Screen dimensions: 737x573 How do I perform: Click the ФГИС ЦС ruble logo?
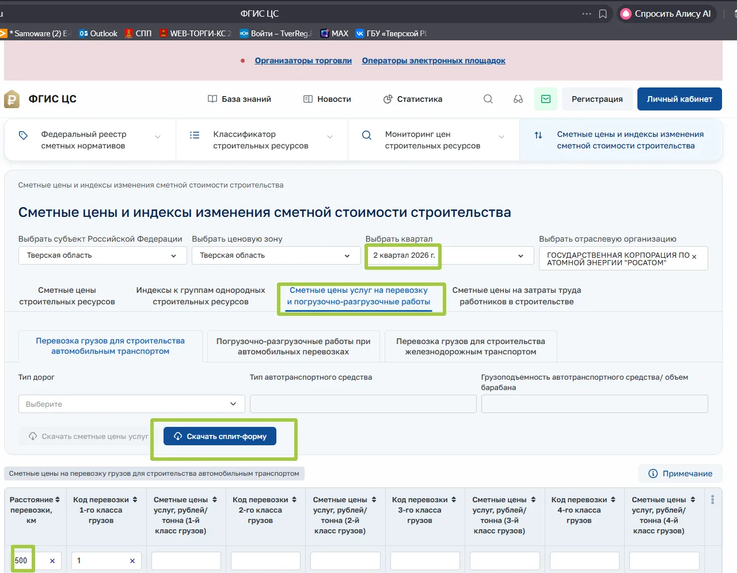click(12, 99)
